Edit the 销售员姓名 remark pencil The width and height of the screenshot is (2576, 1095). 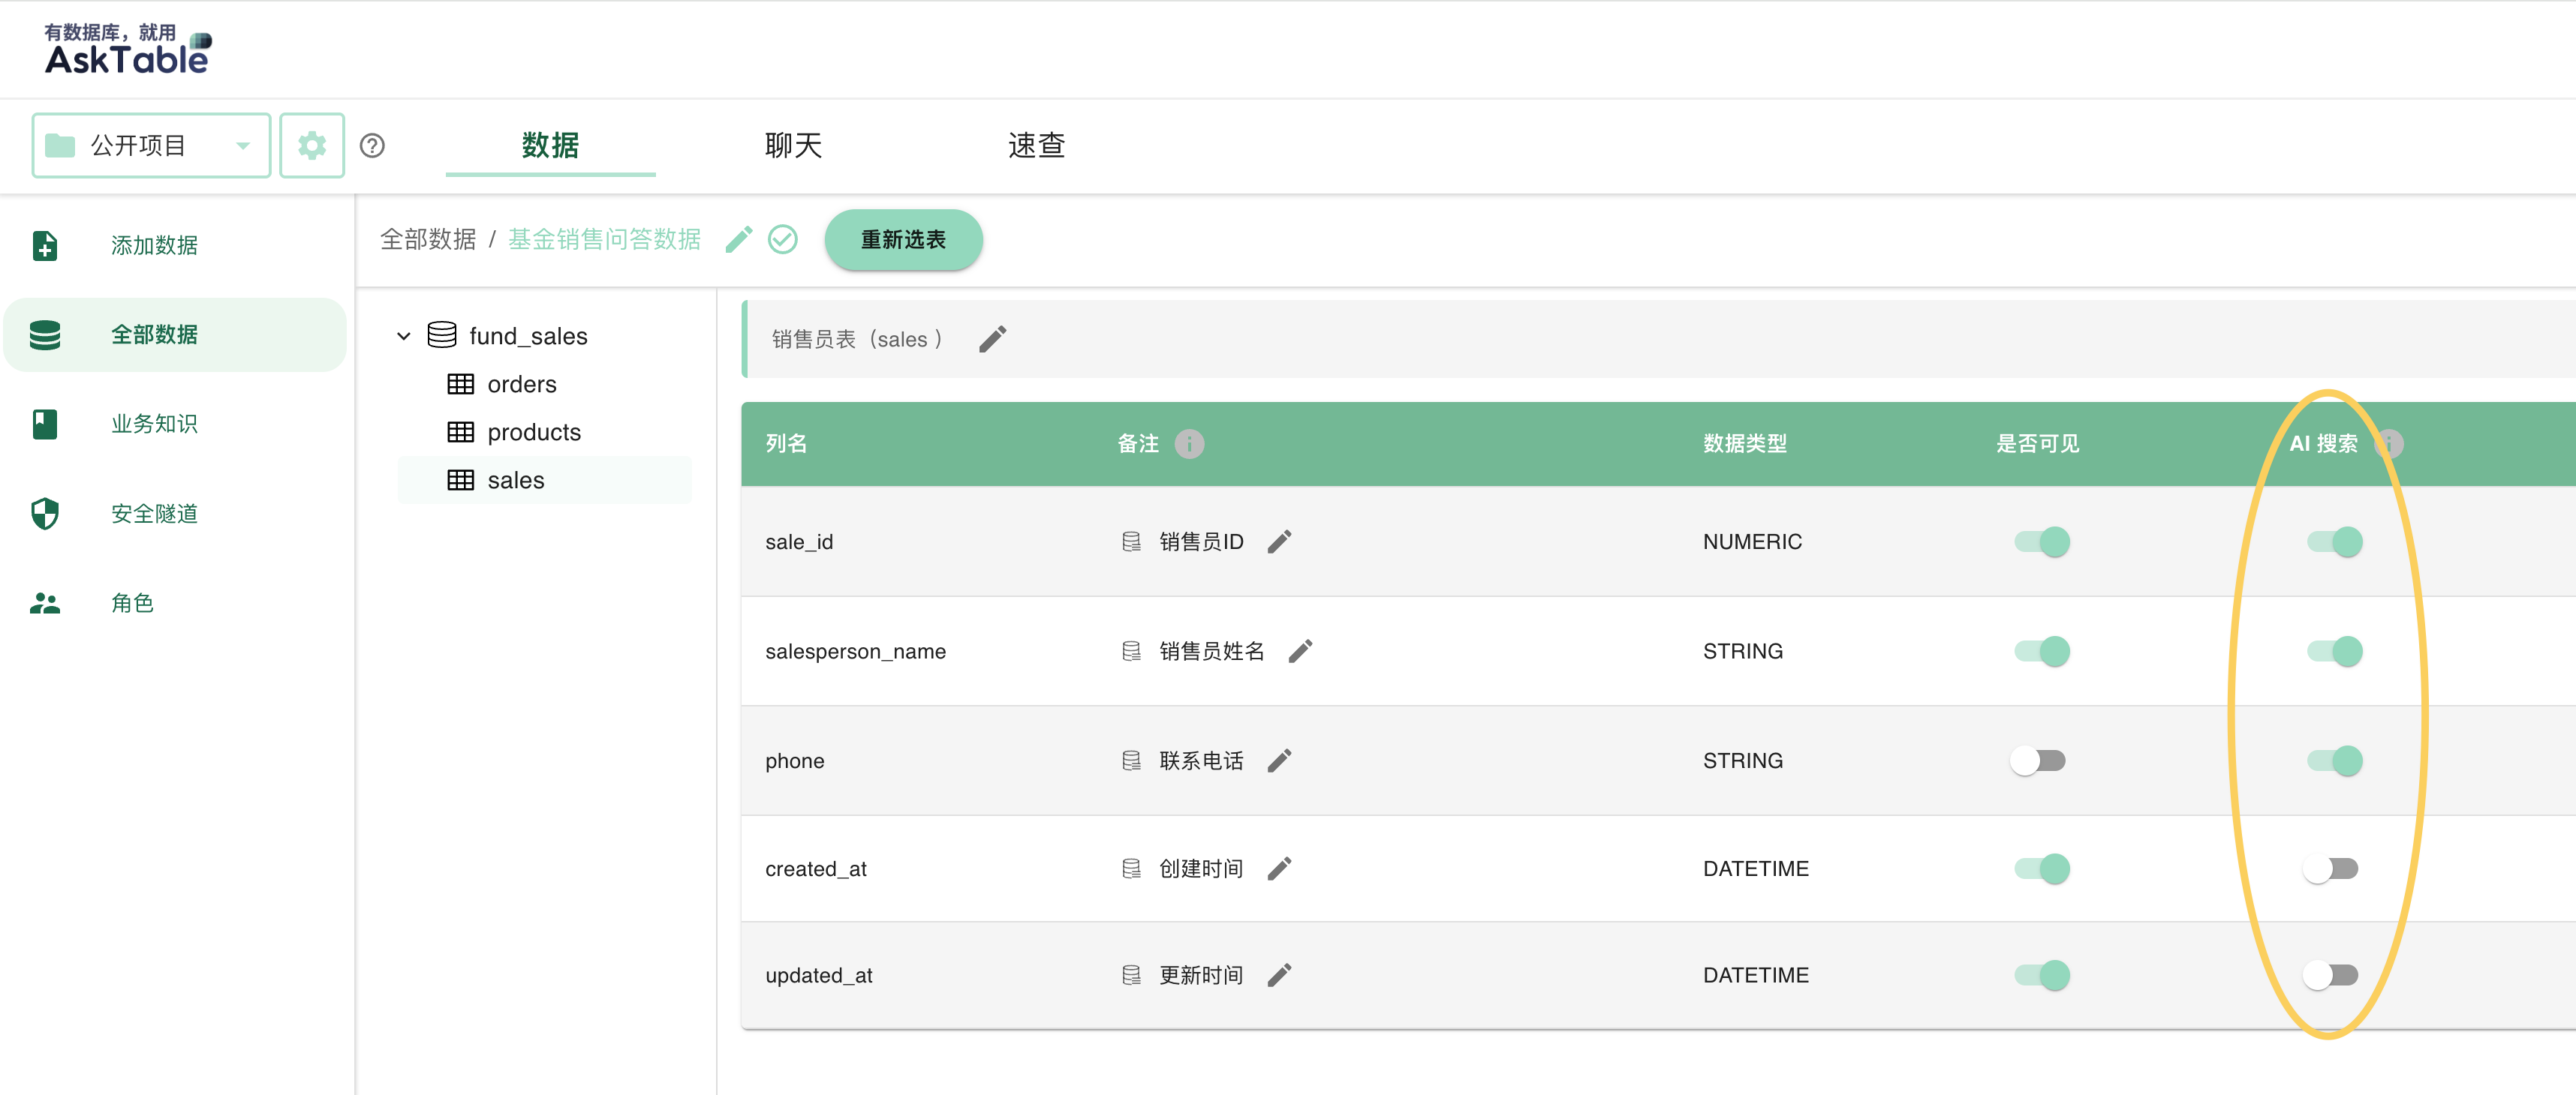point(1300,652)
